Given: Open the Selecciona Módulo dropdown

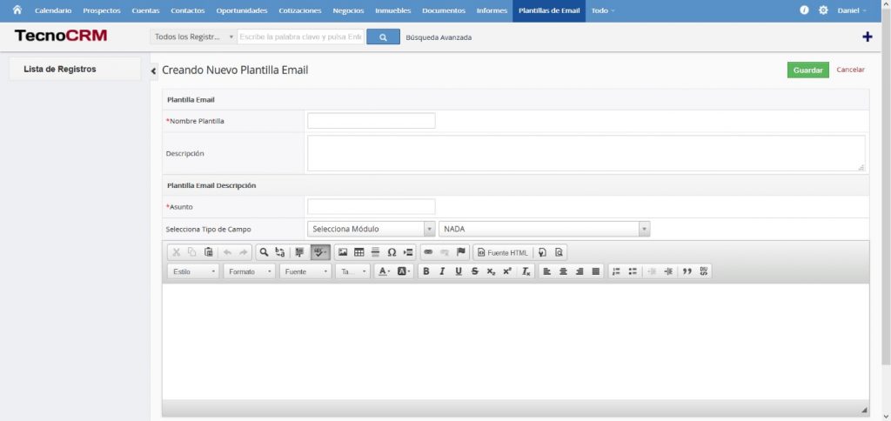Looking at the screenshot, I should pos(371,229).
